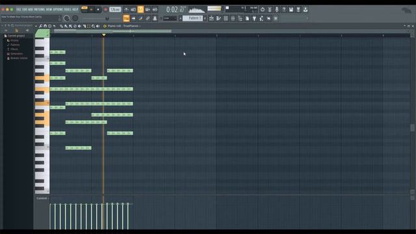Open the Mixer window icon
This screenshot has height=234, width=416.
233,18
